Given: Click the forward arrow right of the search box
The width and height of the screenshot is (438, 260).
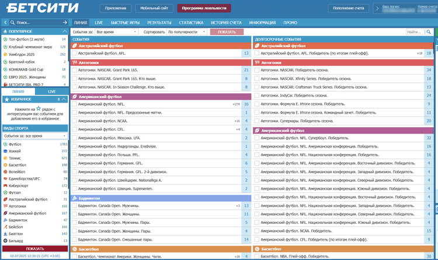Looking at the screenshot, I should [65, 22].
